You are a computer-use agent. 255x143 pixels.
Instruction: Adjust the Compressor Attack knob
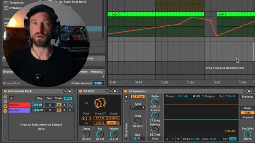[155, 116]
